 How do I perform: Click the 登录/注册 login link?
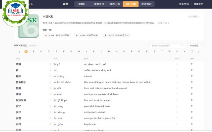(184, 4)
